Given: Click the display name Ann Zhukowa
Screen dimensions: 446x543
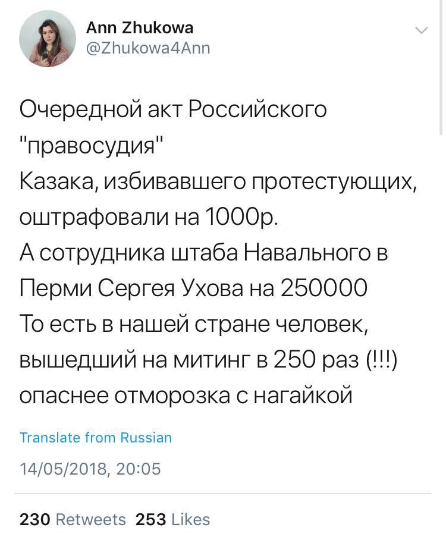Looking at the screenshot, I should click(x=140, y=28).
